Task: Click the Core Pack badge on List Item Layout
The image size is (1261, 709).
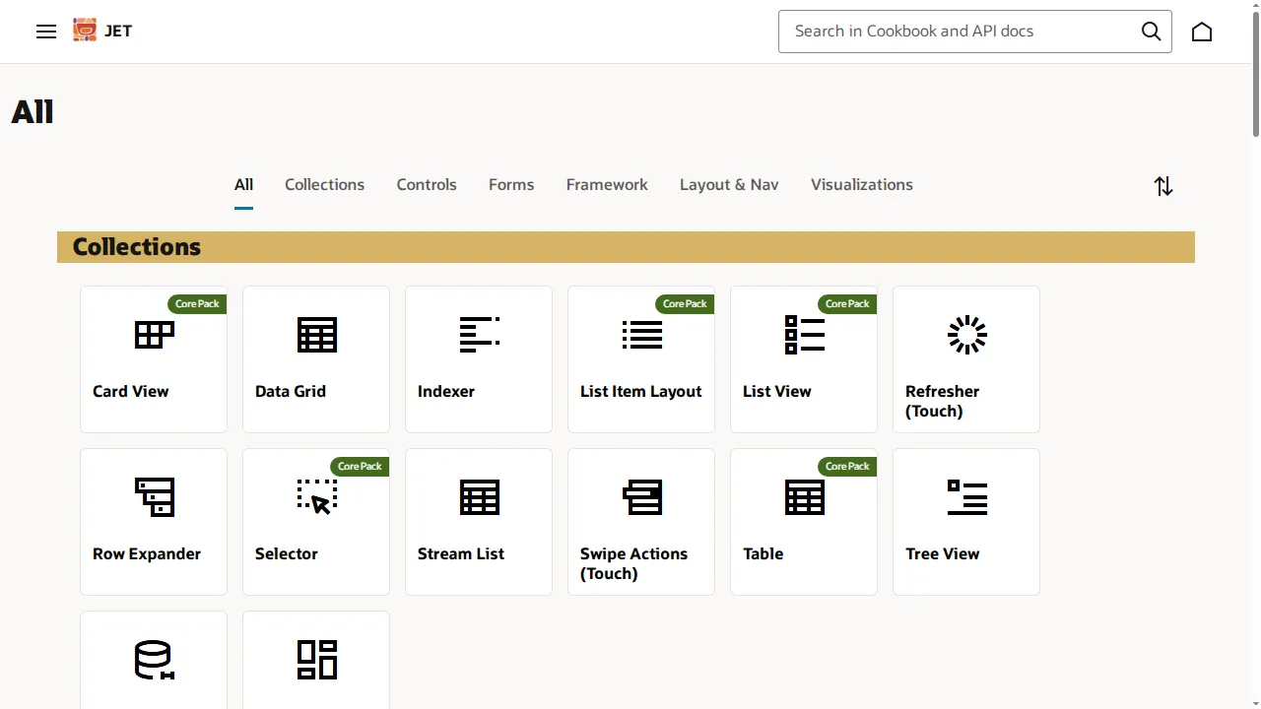Action: click(x=685, y=304)
